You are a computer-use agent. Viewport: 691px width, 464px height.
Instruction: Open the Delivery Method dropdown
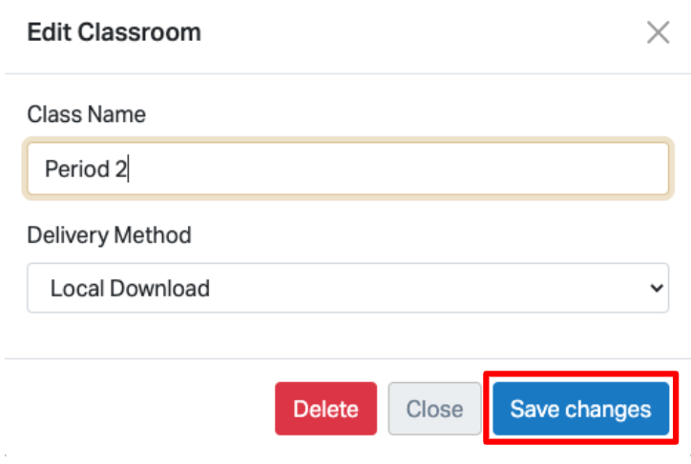tap(347, 288)
